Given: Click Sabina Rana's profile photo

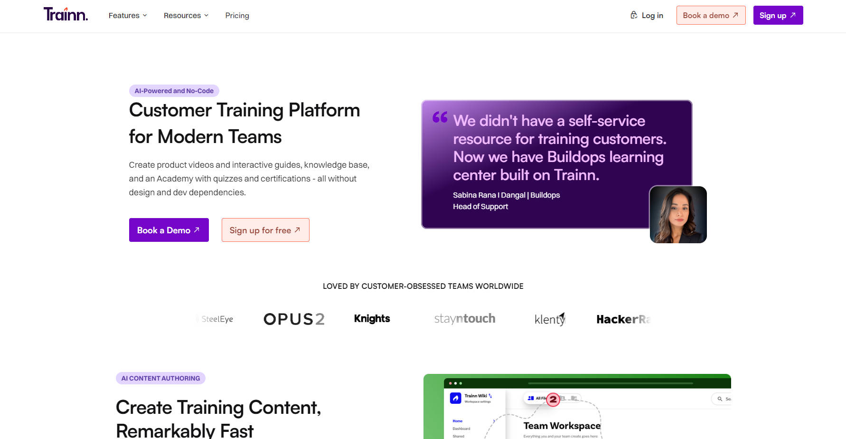Looking at the screenshot, I should [x=677, y=215].
